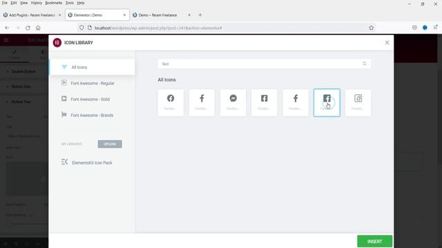Click the Upload button under My Libraries
The image size is (442, 248).
(x=110, y=144)
